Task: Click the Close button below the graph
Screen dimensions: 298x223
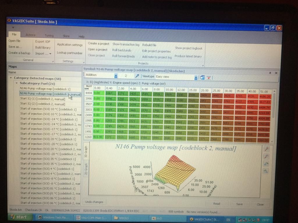Action: coord(260,205)
